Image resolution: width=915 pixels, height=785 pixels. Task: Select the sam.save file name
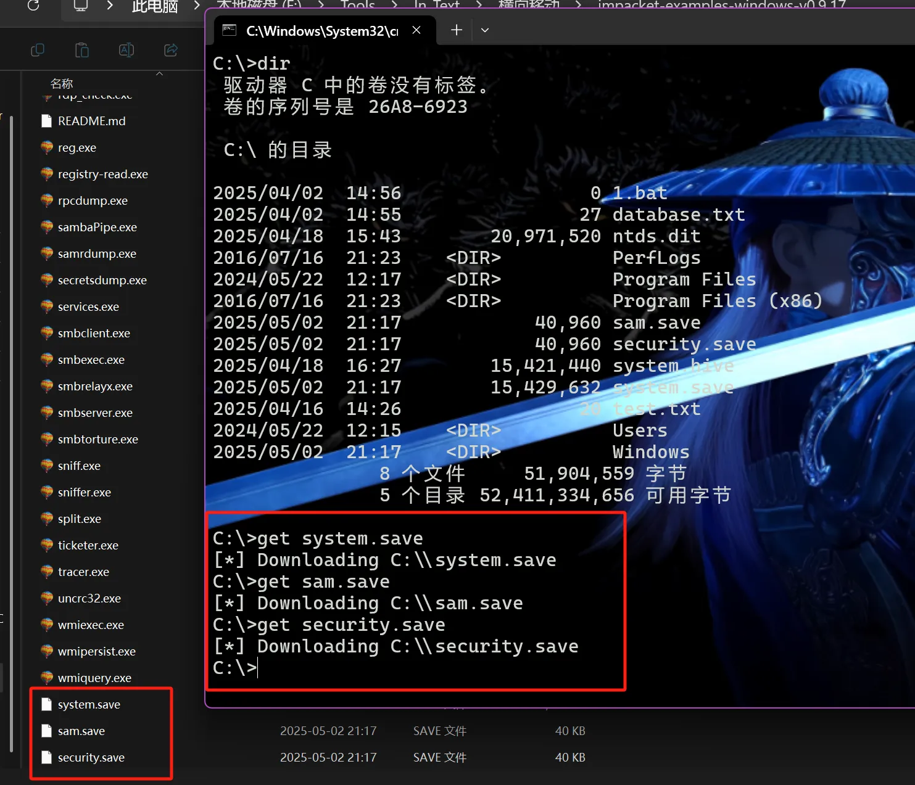(81, 731)
